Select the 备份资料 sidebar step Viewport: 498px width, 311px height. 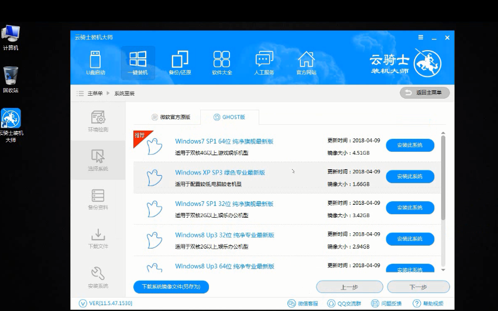pos(98,200)
